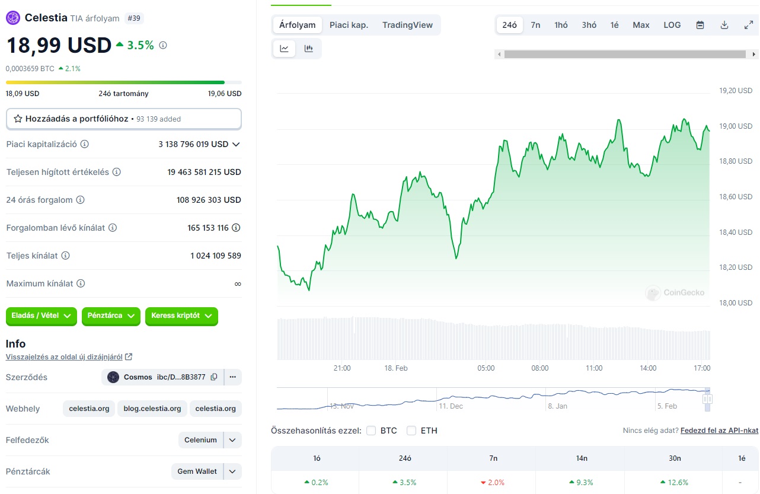Click info icon next to 165 153 116 value
This screenshot has height=494, width=760.
(x=236, y=228)
